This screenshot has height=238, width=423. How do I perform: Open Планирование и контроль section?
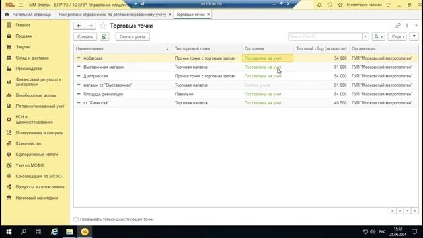click(x=40, y=133)
